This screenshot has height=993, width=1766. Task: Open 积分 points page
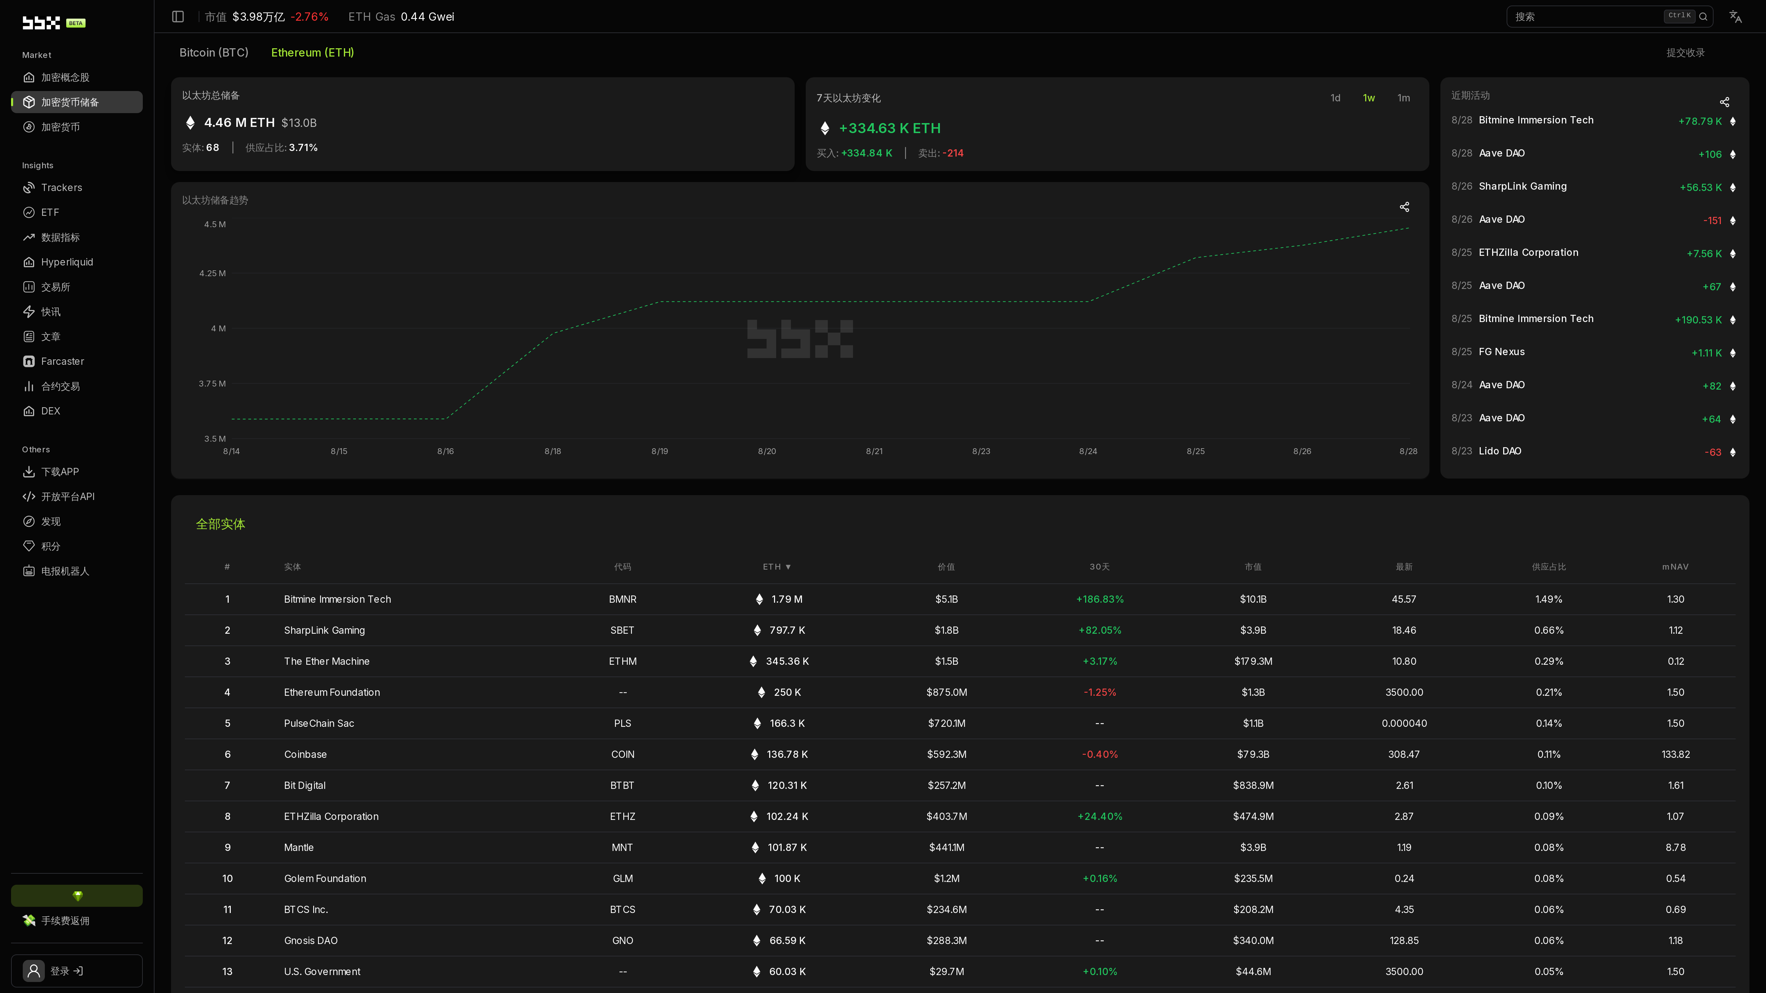(77, 546)
